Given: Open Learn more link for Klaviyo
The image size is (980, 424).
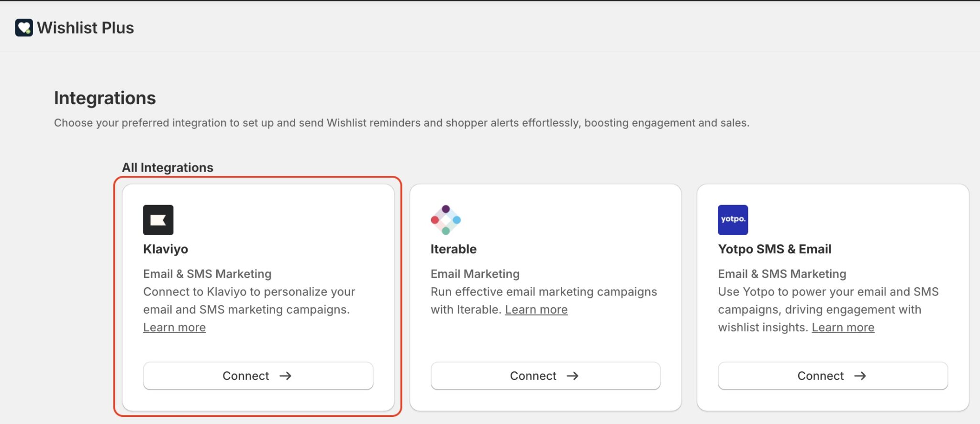Looking at the screenshot, I should pos(175,327).
